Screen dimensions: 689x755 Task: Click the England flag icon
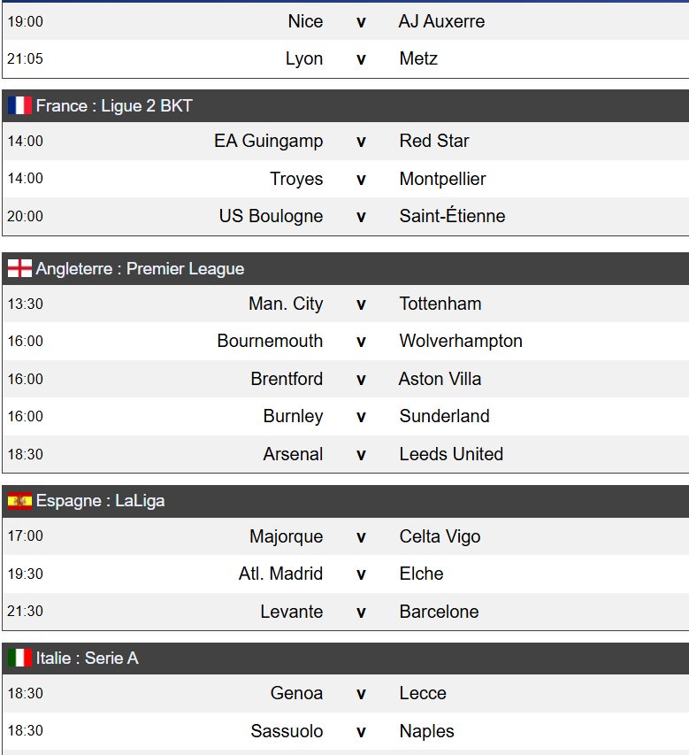tap(19, 269)
